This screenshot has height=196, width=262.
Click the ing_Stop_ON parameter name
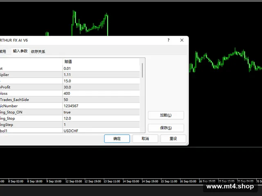pyautogui.click(x=11, y=112)
